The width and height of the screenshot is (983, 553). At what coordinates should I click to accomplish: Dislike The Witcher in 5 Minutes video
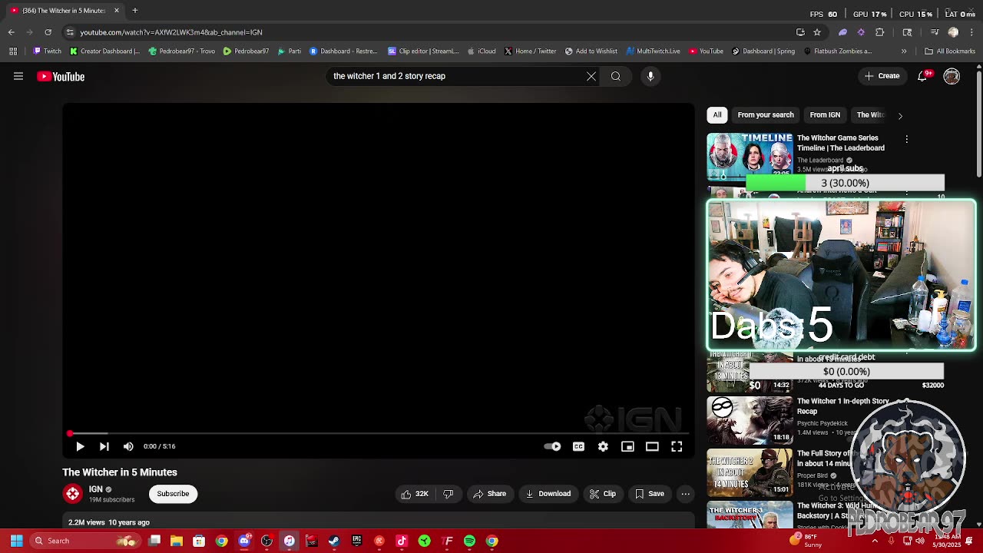pyautogui.click(x=448, y=494)
